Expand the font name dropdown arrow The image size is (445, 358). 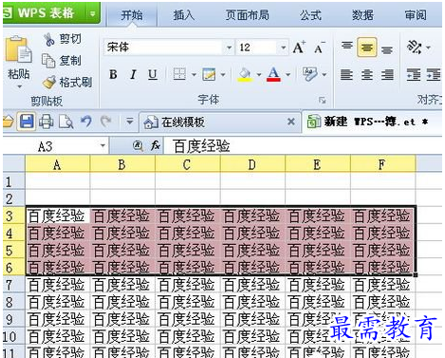229,47
